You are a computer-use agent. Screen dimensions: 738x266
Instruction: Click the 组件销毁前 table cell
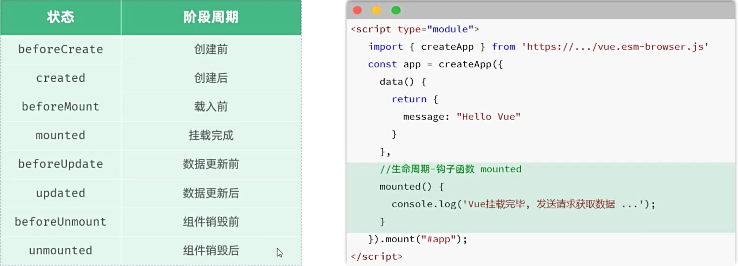click(211, 222)
